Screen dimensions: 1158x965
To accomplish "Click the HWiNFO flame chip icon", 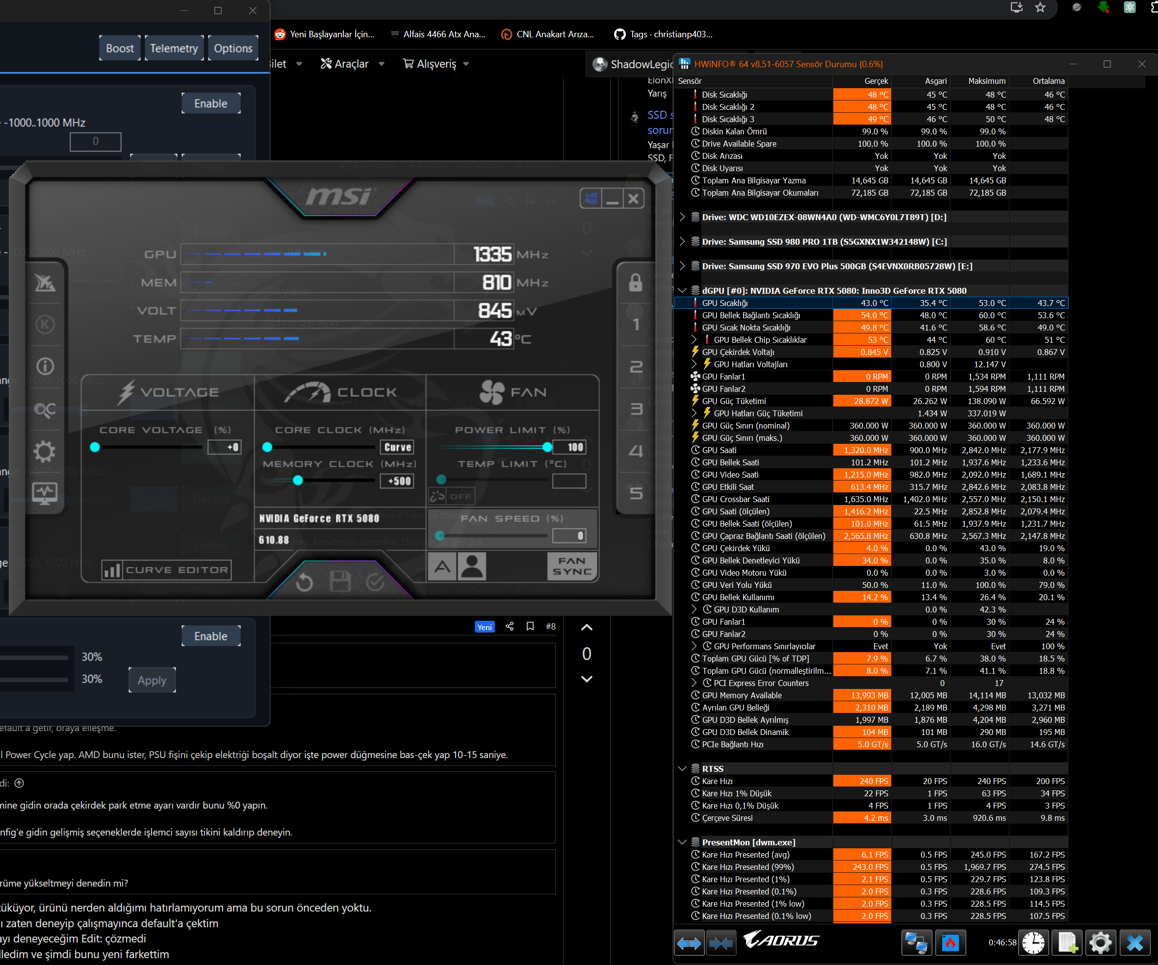I will click(x=950, y=943).
